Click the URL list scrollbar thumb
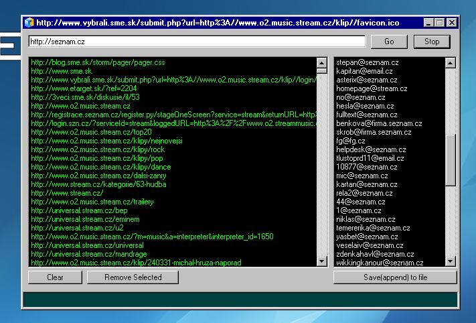The height and width of the screenshot is (323, 476). 321,71
